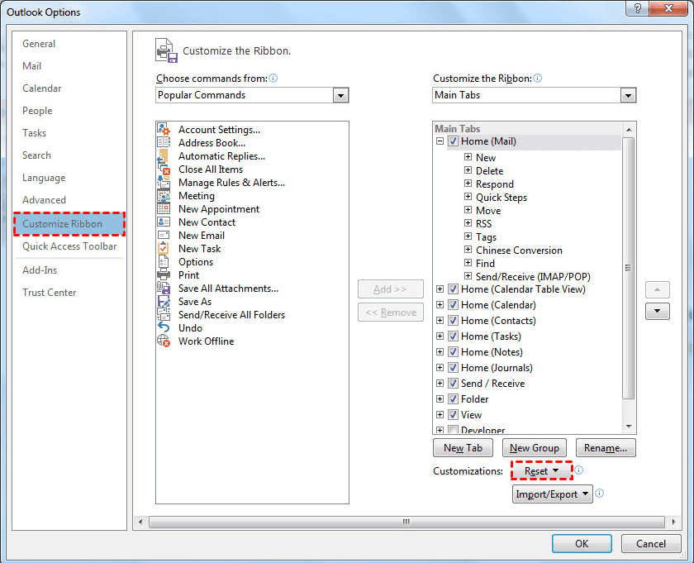The width and height of the screenshot is (694, 563).
Task: Select the Undo arrow icon
Action: click(x=164, y=327)
